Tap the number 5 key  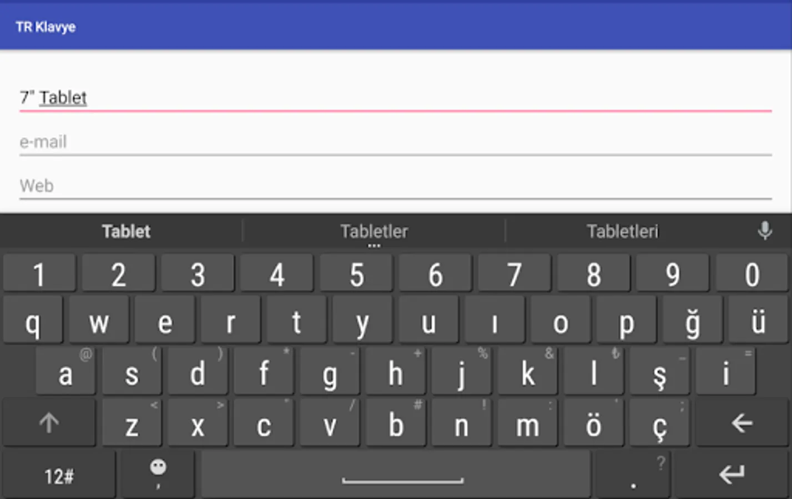coord(356,273)
